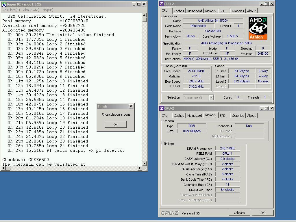Open the Calculate(C) menu in Super PI
Screen dimensions: 296x222
(x=11, y=10)
